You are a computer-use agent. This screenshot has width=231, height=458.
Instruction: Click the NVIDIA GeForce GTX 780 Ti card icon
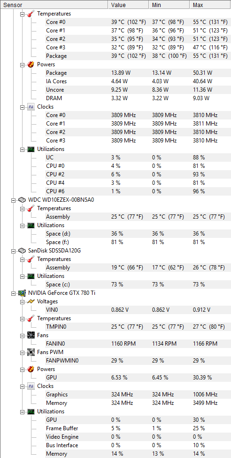click(22, 292)
